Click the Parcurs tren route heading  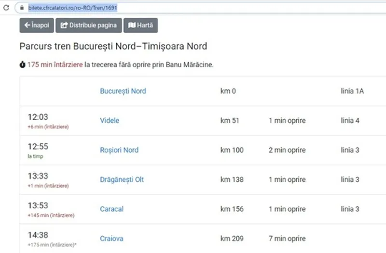pyautogui.click(x=113, y=47)
